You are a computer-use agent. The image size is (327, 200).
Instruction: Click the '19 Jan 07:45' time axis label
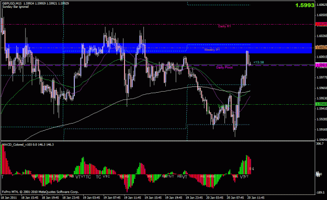[x=112, y=197]
